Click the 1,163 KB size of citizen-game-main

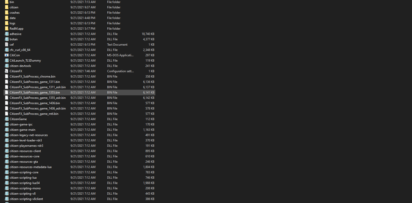[x=149, y=130]
